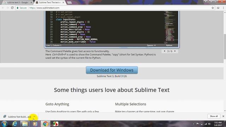Screen dimensions: 226x127
Task: Show hidden system tray icons
Action: tap(194, 124)
